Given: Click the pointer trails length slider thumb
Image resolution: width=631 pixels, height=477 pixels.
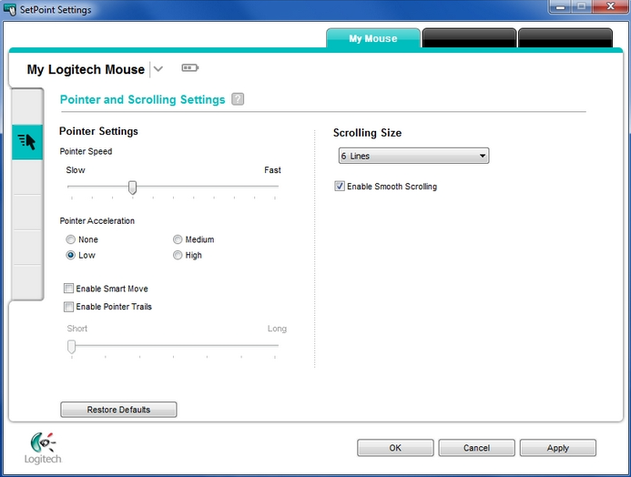Looking at the screenshot, I should pyautogui.click(x=72, y=346).
